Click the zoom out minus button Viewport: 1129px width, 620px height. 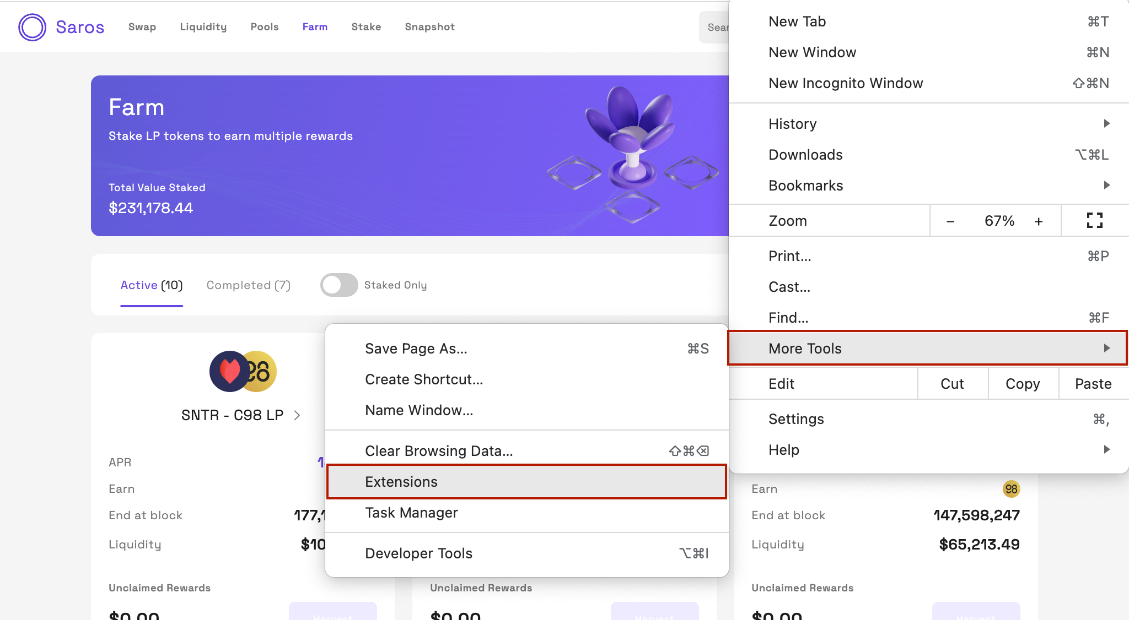pyautogui.click(x=950, y=221)
